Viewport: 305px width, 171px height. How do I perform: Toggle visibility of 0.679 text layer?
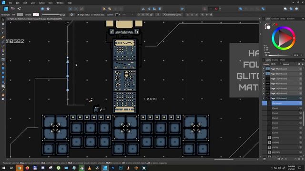pyautogui.click(x=301, y=147)
